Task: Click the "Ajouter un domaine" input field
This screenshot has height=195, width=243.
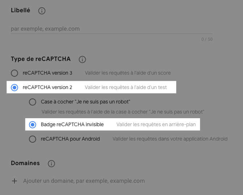Action: (84, 181)
